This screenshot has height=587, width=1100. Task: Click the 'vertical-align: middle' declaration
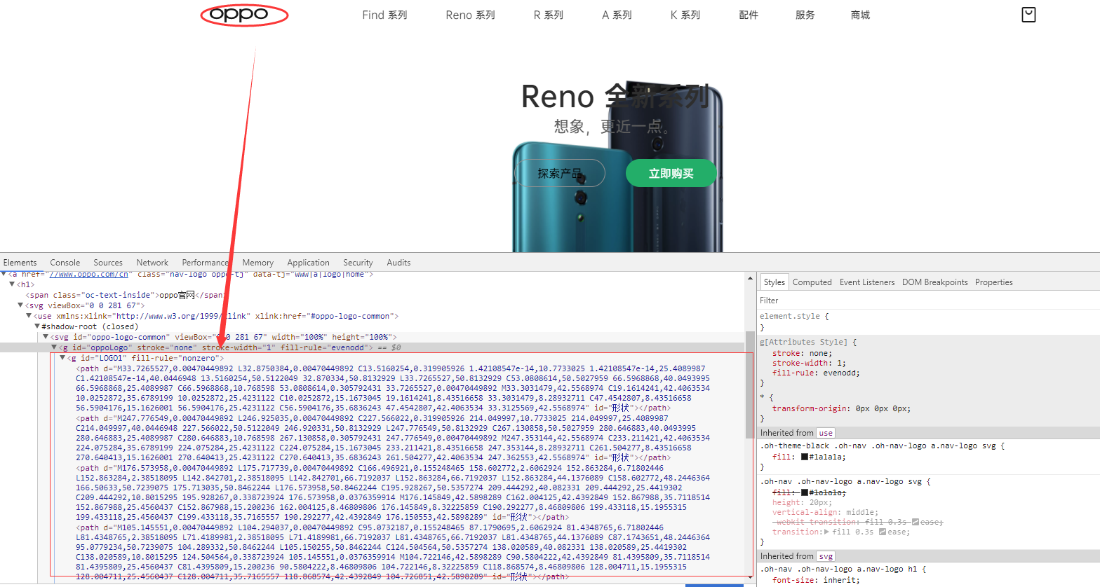(824, 512)
